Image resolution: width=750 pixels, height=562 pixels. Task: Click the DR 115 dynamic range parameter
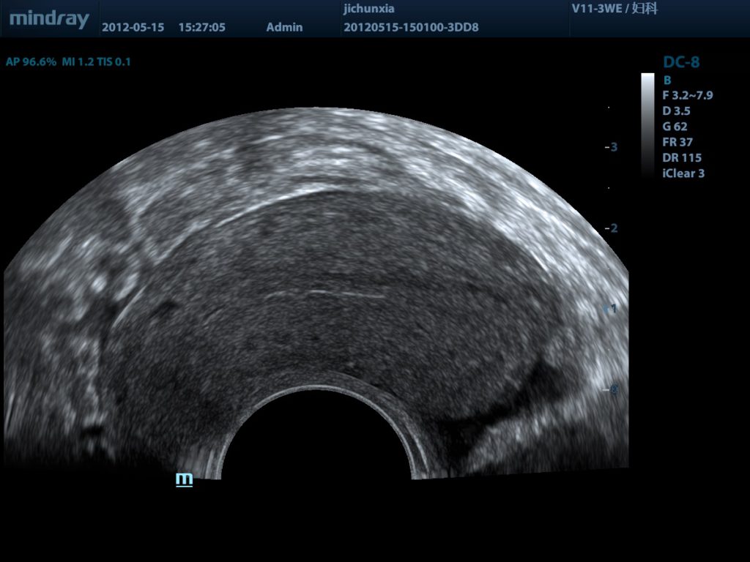(681, 157)
